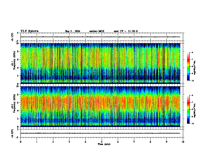Click the start UT 21:30:0 label
Screen dimensions: 206x159
(x=126, y=31)
